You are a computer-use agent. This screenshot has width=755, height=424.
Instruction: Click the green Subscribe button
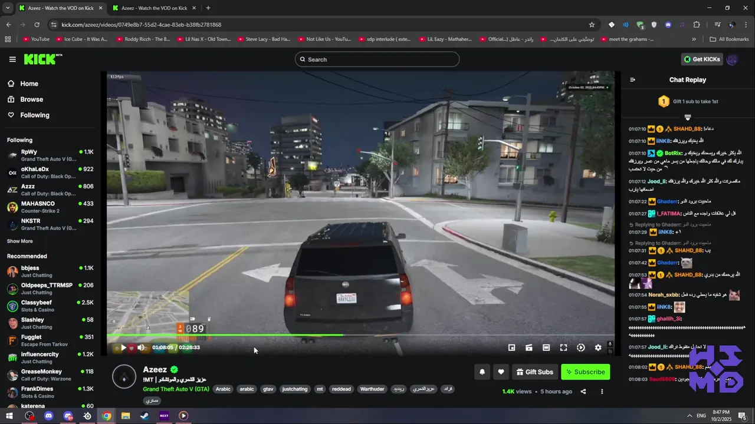(585, 372)
